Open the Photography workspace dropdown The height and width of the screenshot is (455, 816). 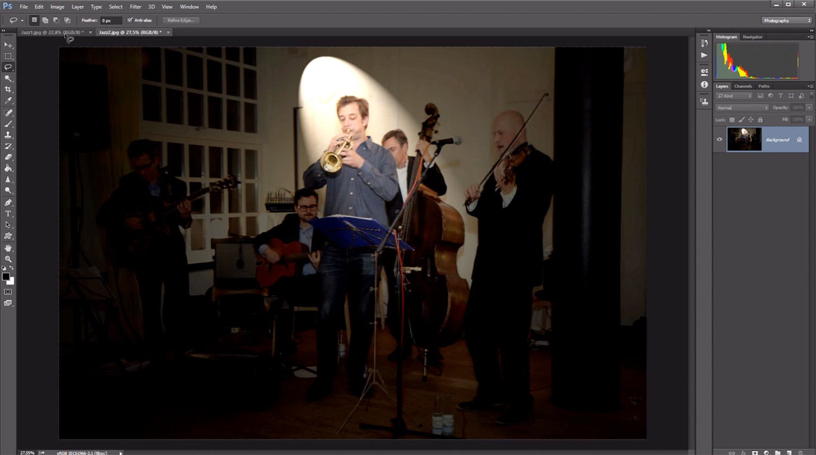click(786, 21)
